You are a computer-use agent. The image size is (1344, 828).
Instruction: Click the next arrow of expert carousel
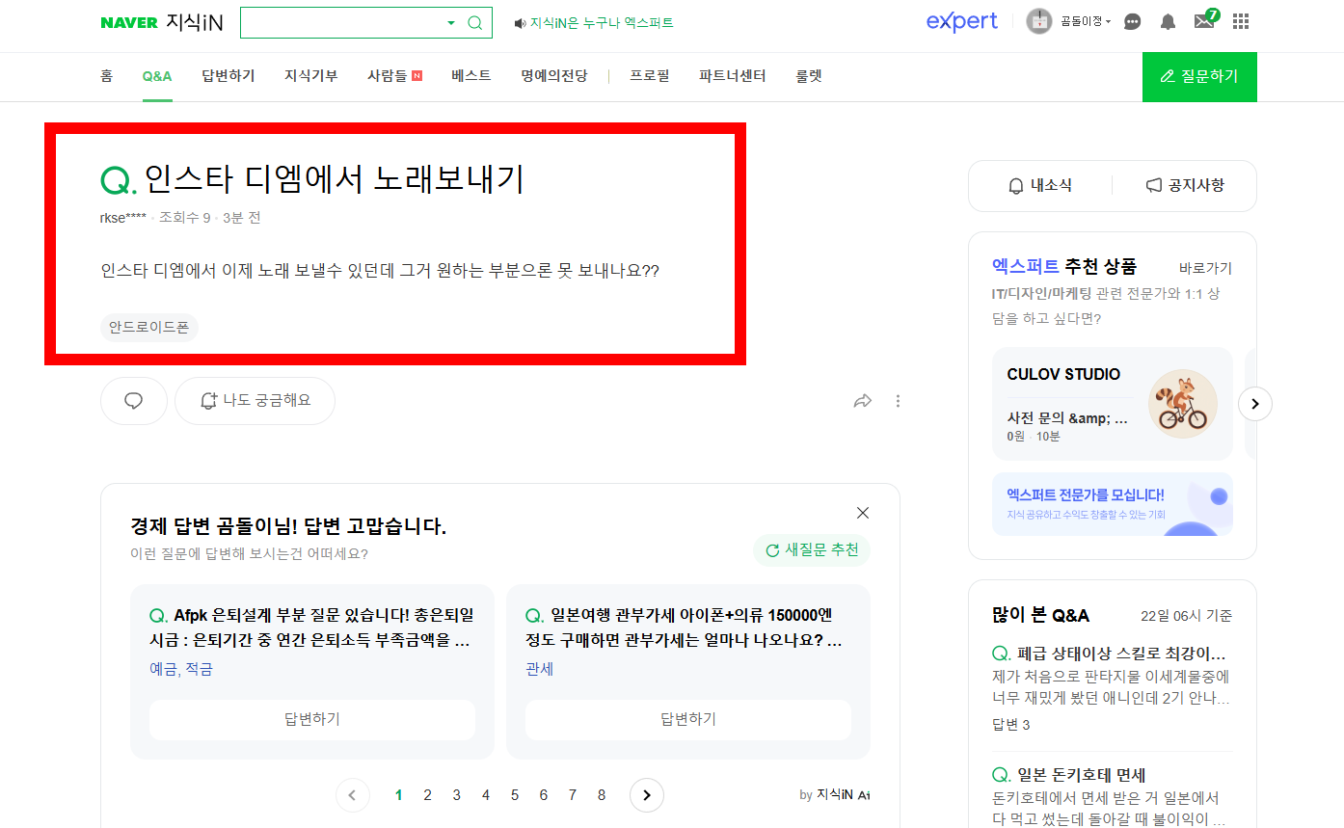(x=1255, y=404)
